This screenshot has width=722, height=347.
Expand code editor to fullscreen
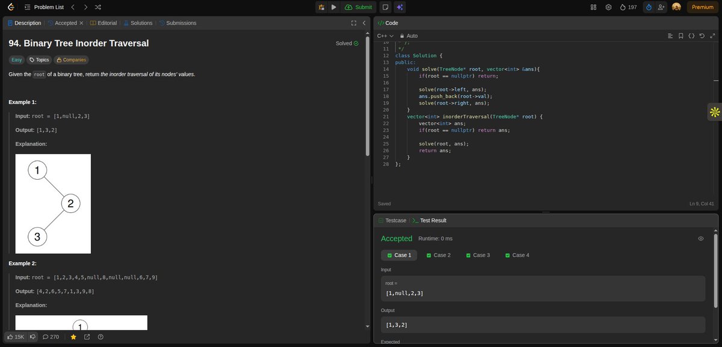coord(713,36)
